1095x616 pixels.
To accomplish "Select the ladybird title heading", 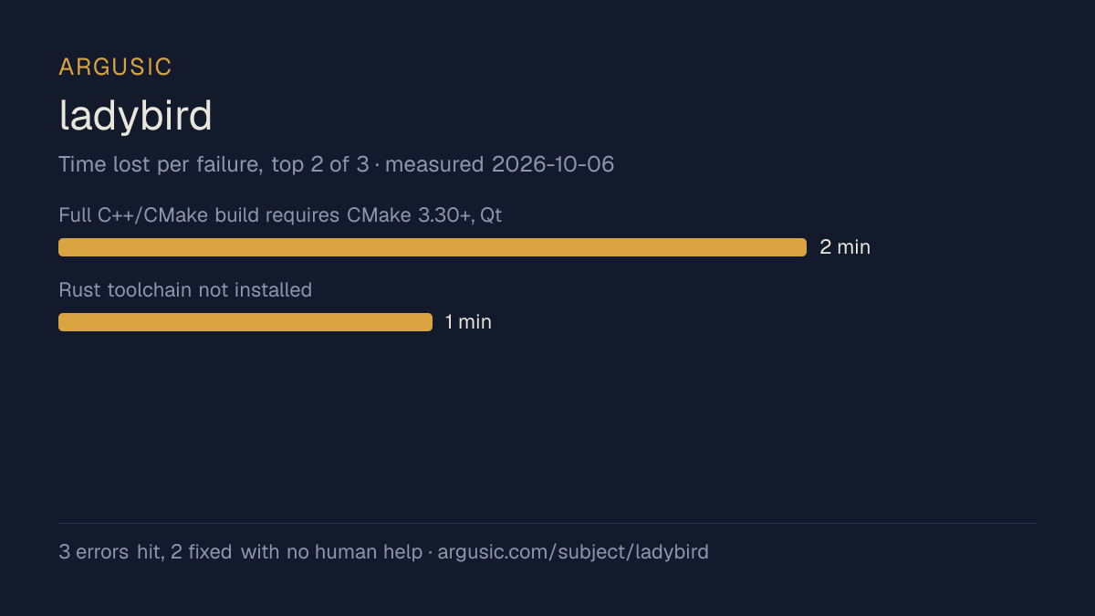I will coord(135,116).
